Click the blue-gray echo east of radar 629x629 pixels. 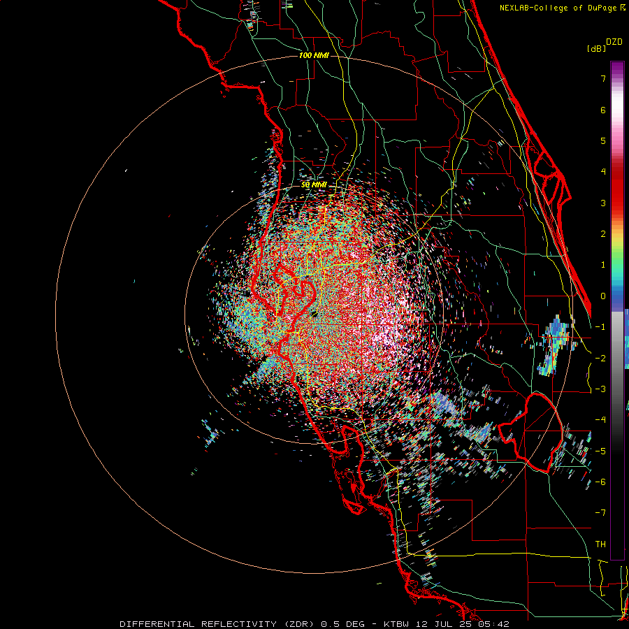point(556,345)
